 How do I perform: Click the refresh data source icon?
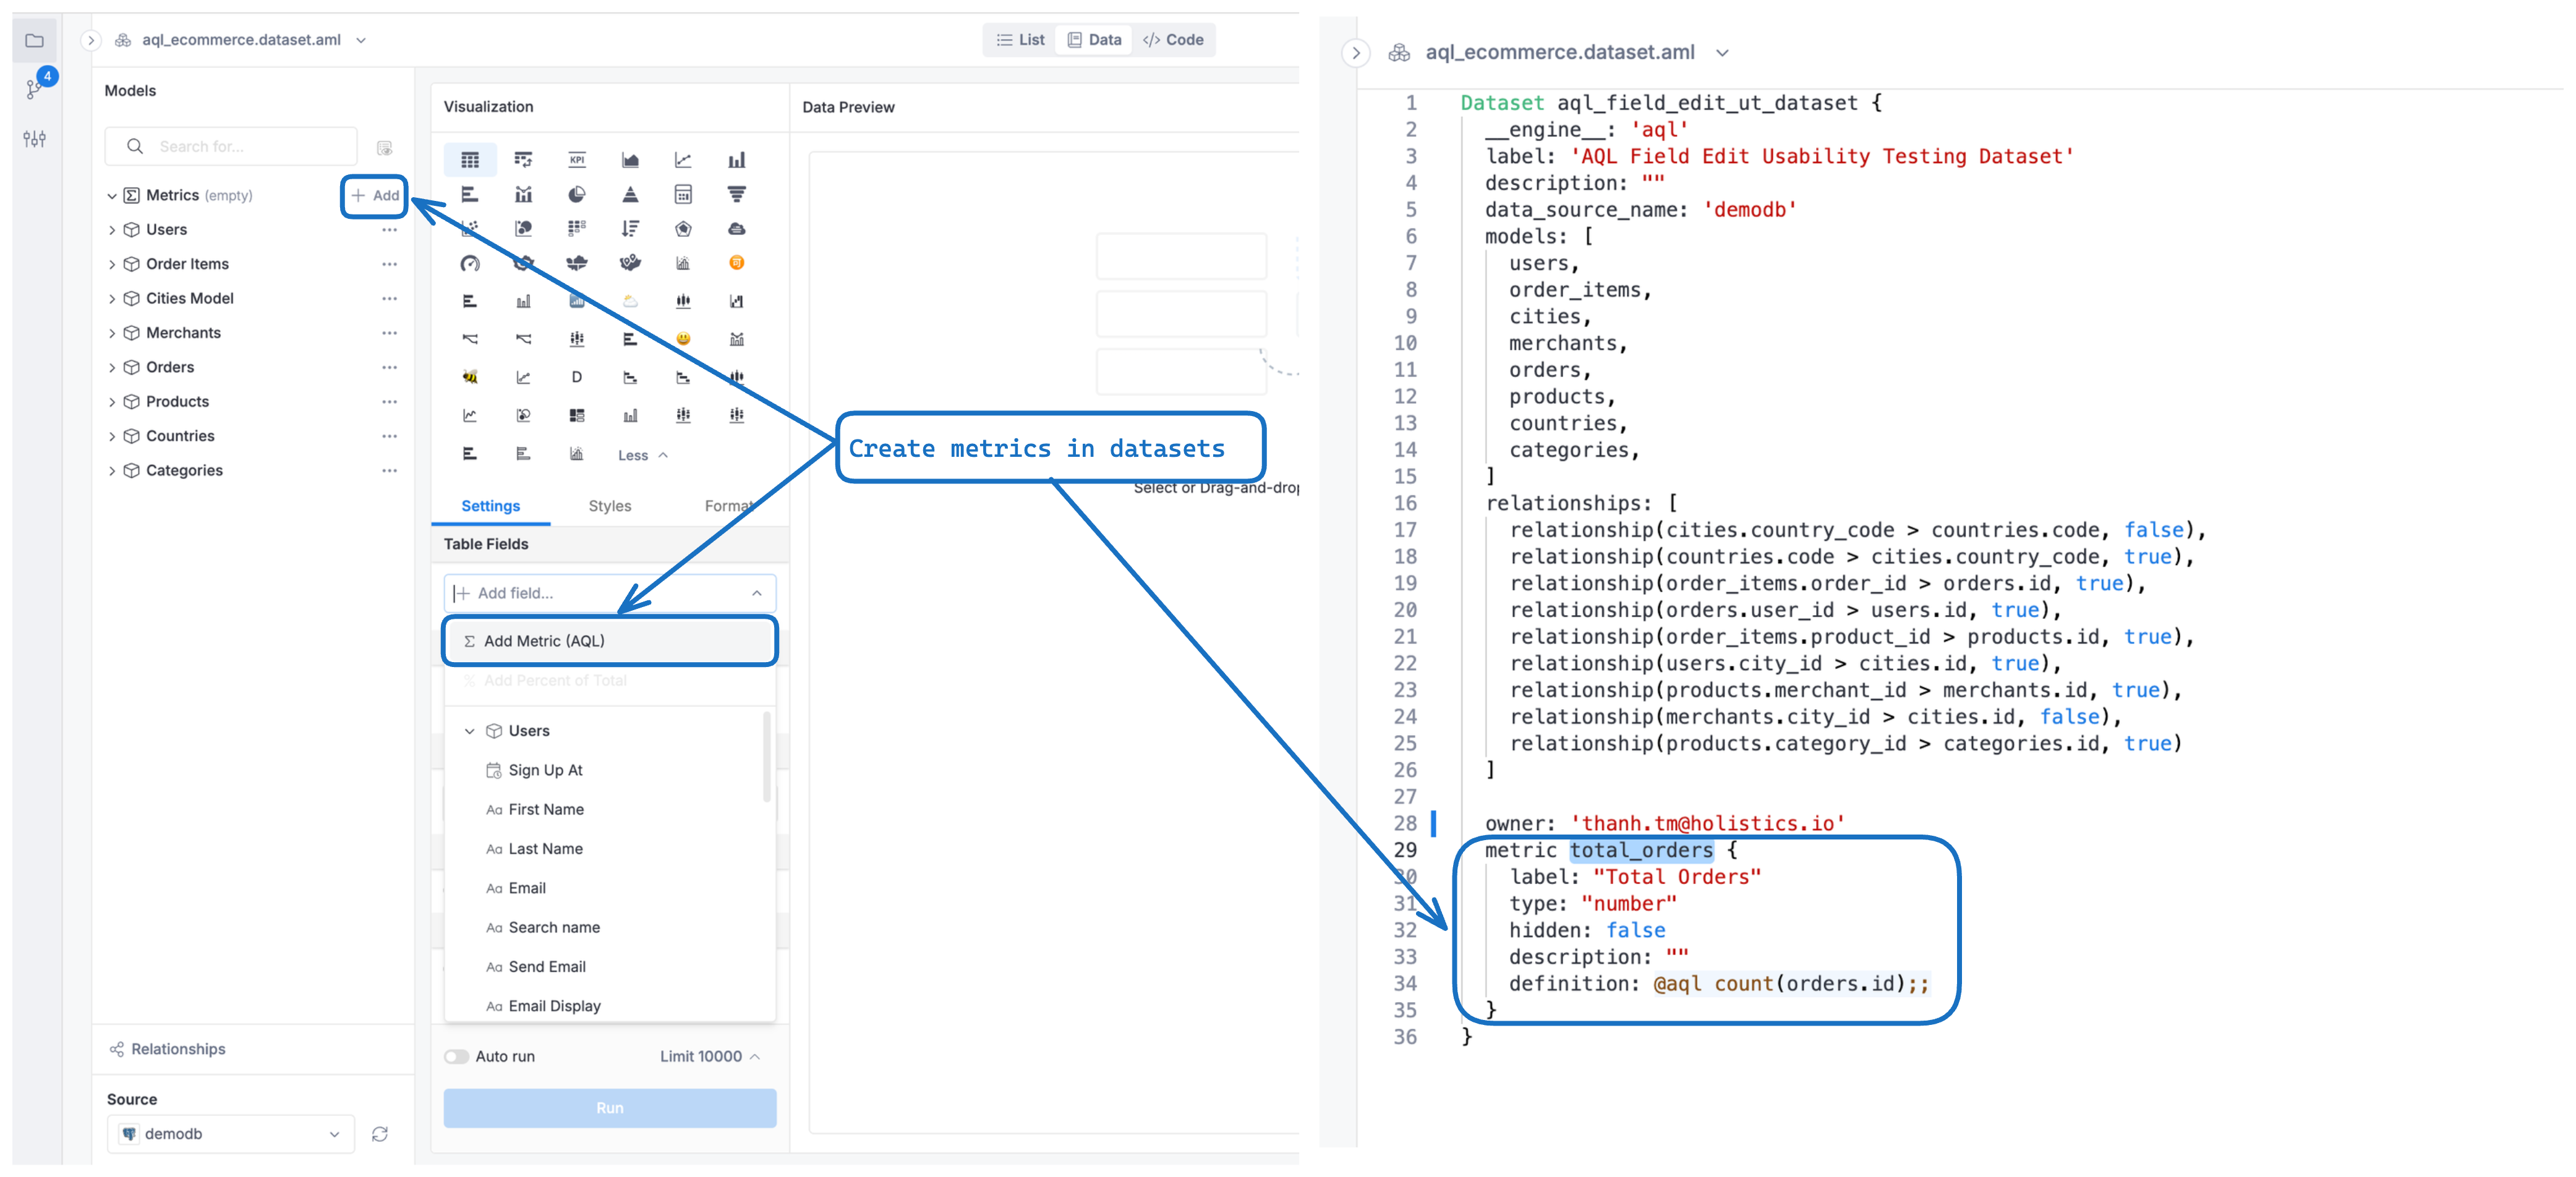pyautogui.click(x=380, y=1134)
